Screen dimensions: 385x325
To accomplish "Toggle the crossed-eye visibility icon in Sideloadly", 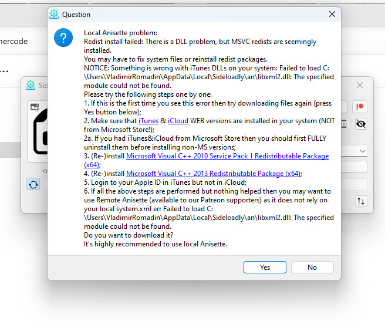I will [x=361, y=124].
